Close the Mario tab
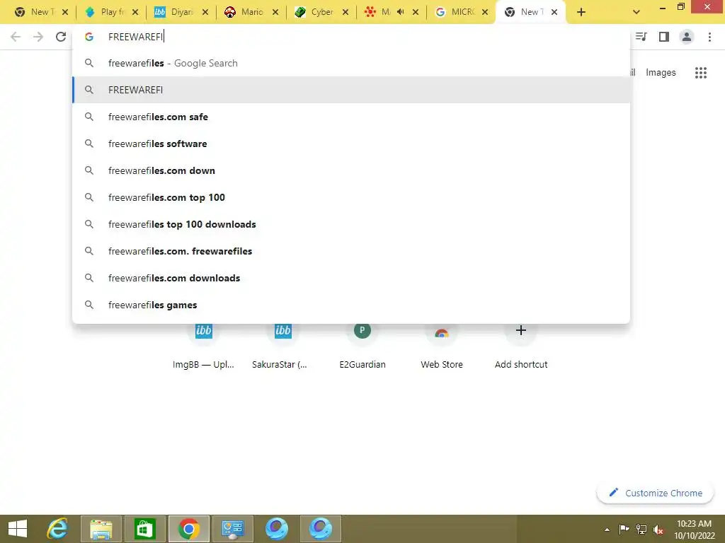 pyautogui.click(x=275, y=12)
